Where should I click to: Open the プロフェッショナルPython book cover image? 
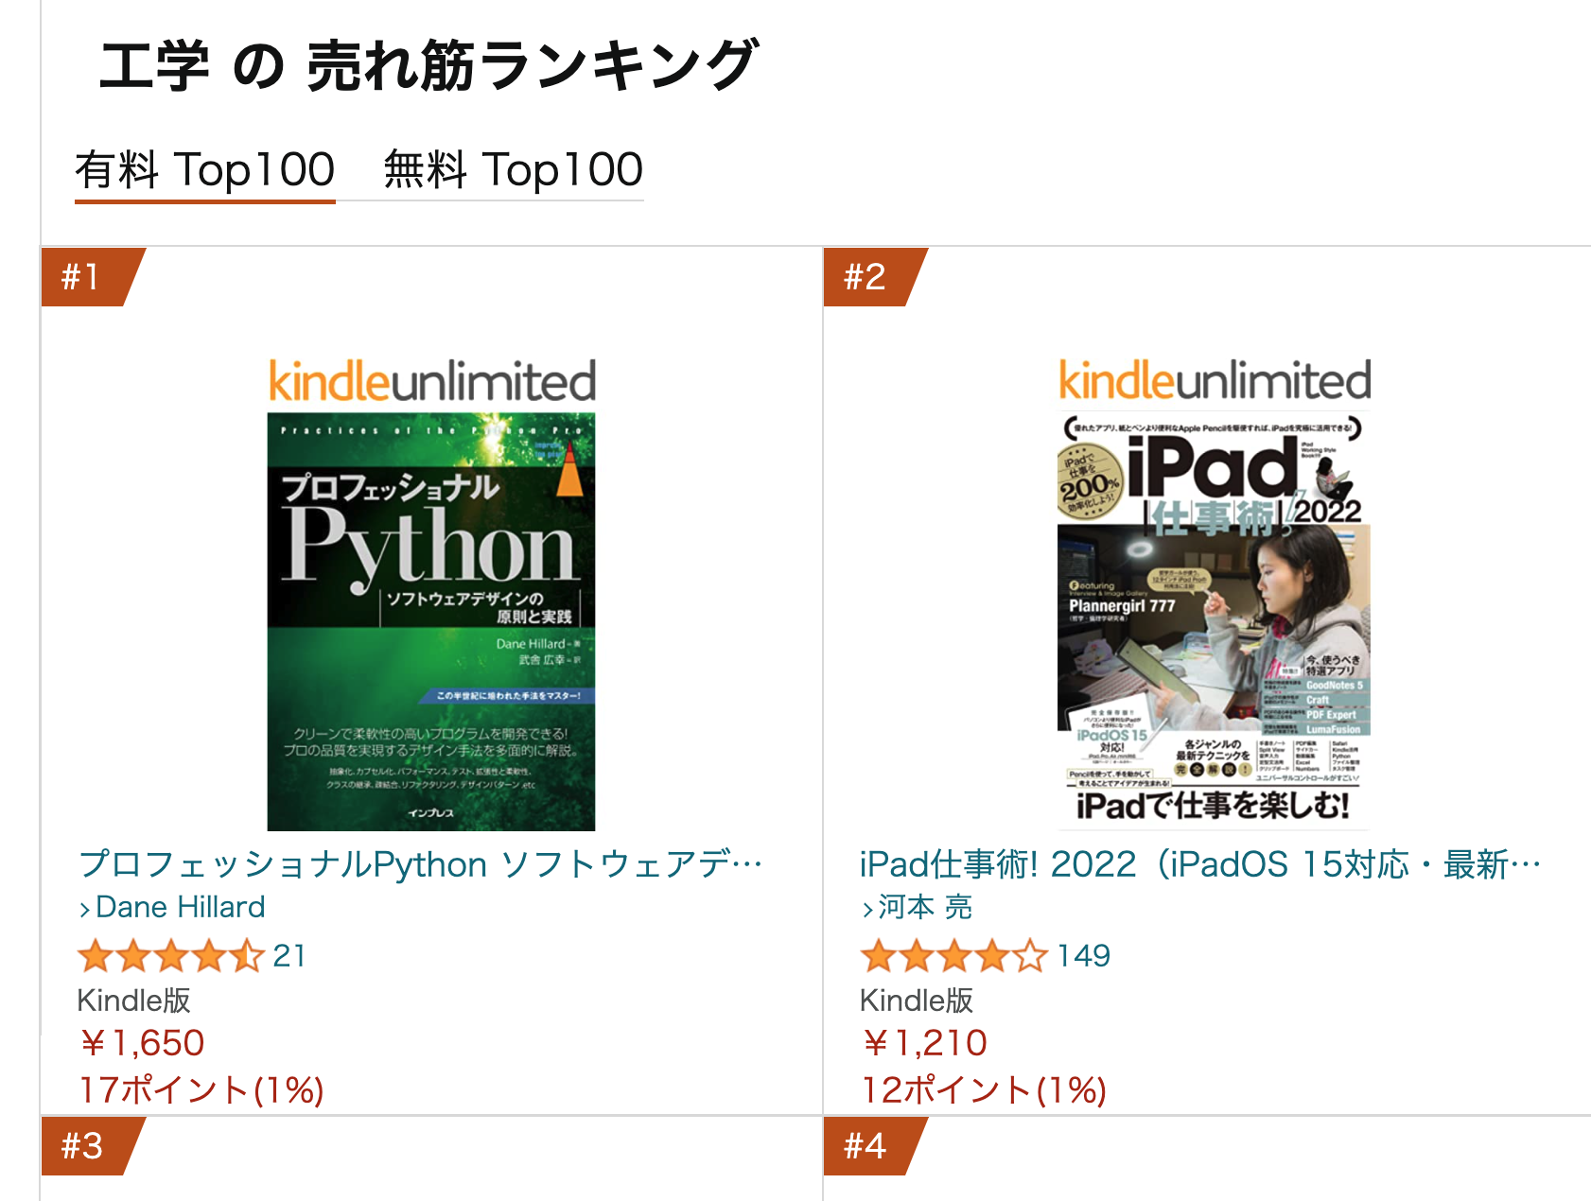[431, 621]
